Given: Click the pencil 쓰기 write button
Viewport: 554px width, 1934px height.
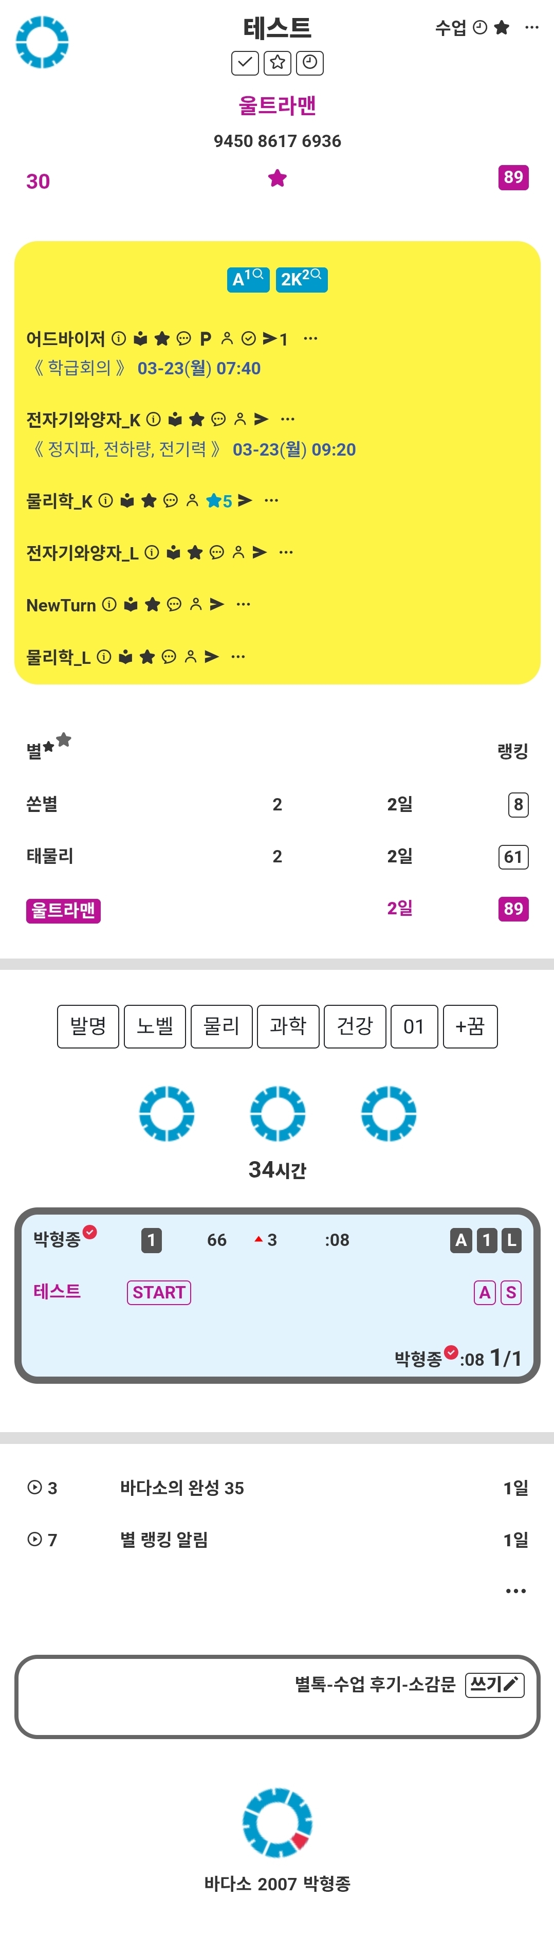Looking at the screenshot, I should (x=495, y=1685).
